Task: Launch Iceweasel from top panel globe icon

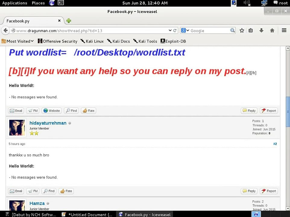Action: click(x=52, y=3)
